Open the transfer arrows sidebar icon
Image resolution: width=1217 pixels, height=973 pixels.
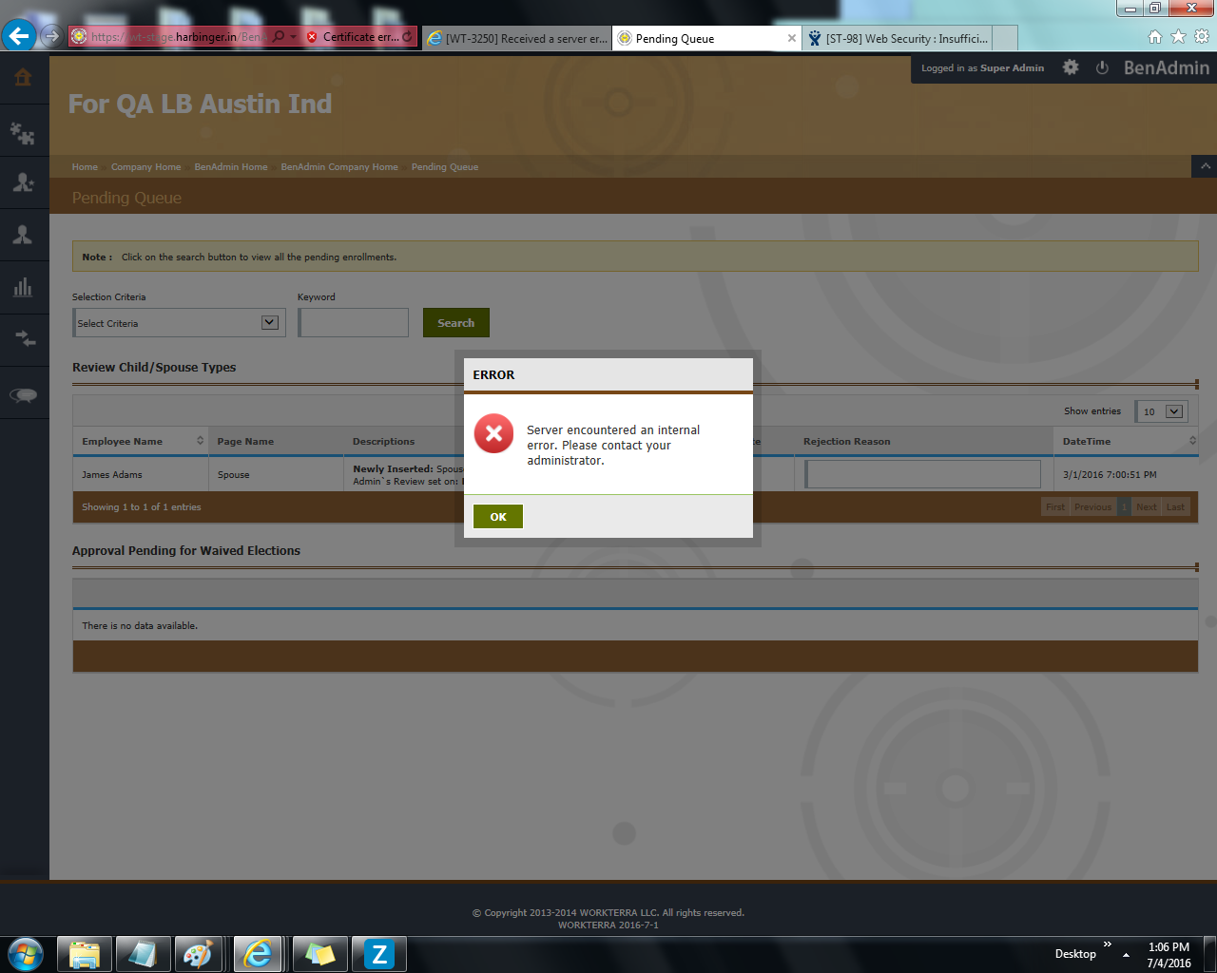tap(24, 339)
